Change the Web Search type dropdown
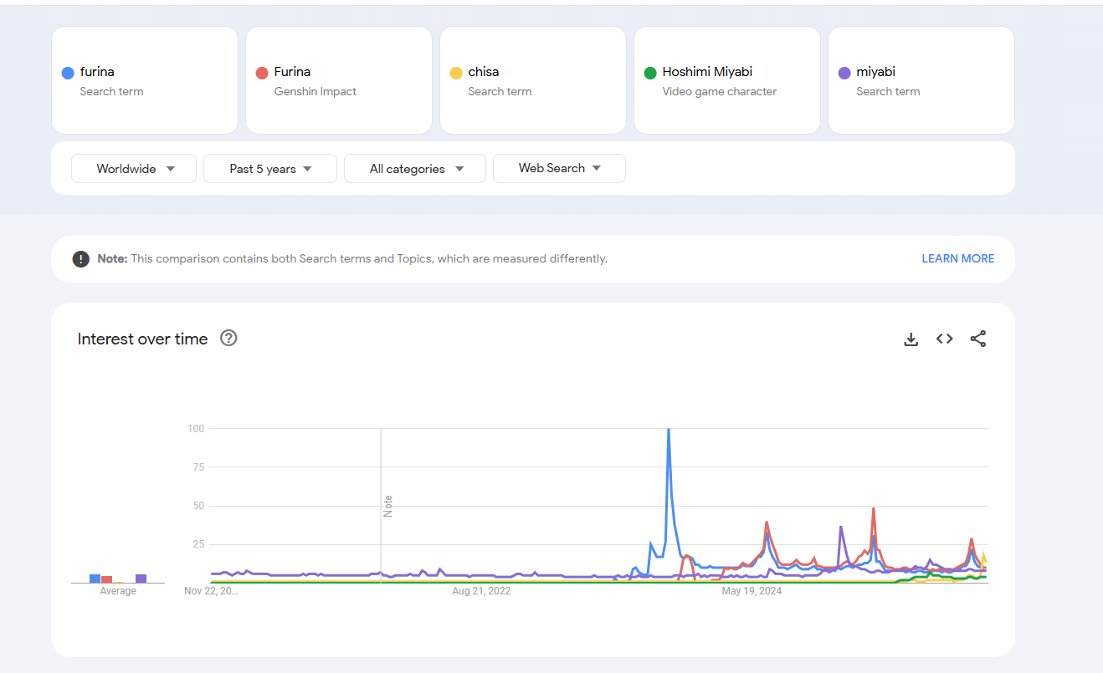The width and height of the screenshot is (1103, 673). pos(559,168)
